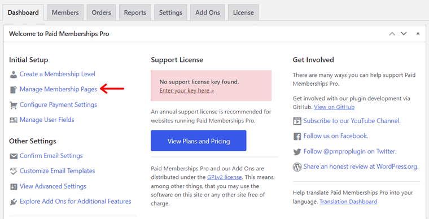Image resolution: width=429 pixels, height=219 pixels.
Task: Move the welcome panel up with the up chevron
Action: click(392, 34)
